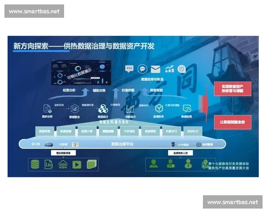Click the 数据资源 block
Viewport: 267px width, 213px height.
(66, 131)
